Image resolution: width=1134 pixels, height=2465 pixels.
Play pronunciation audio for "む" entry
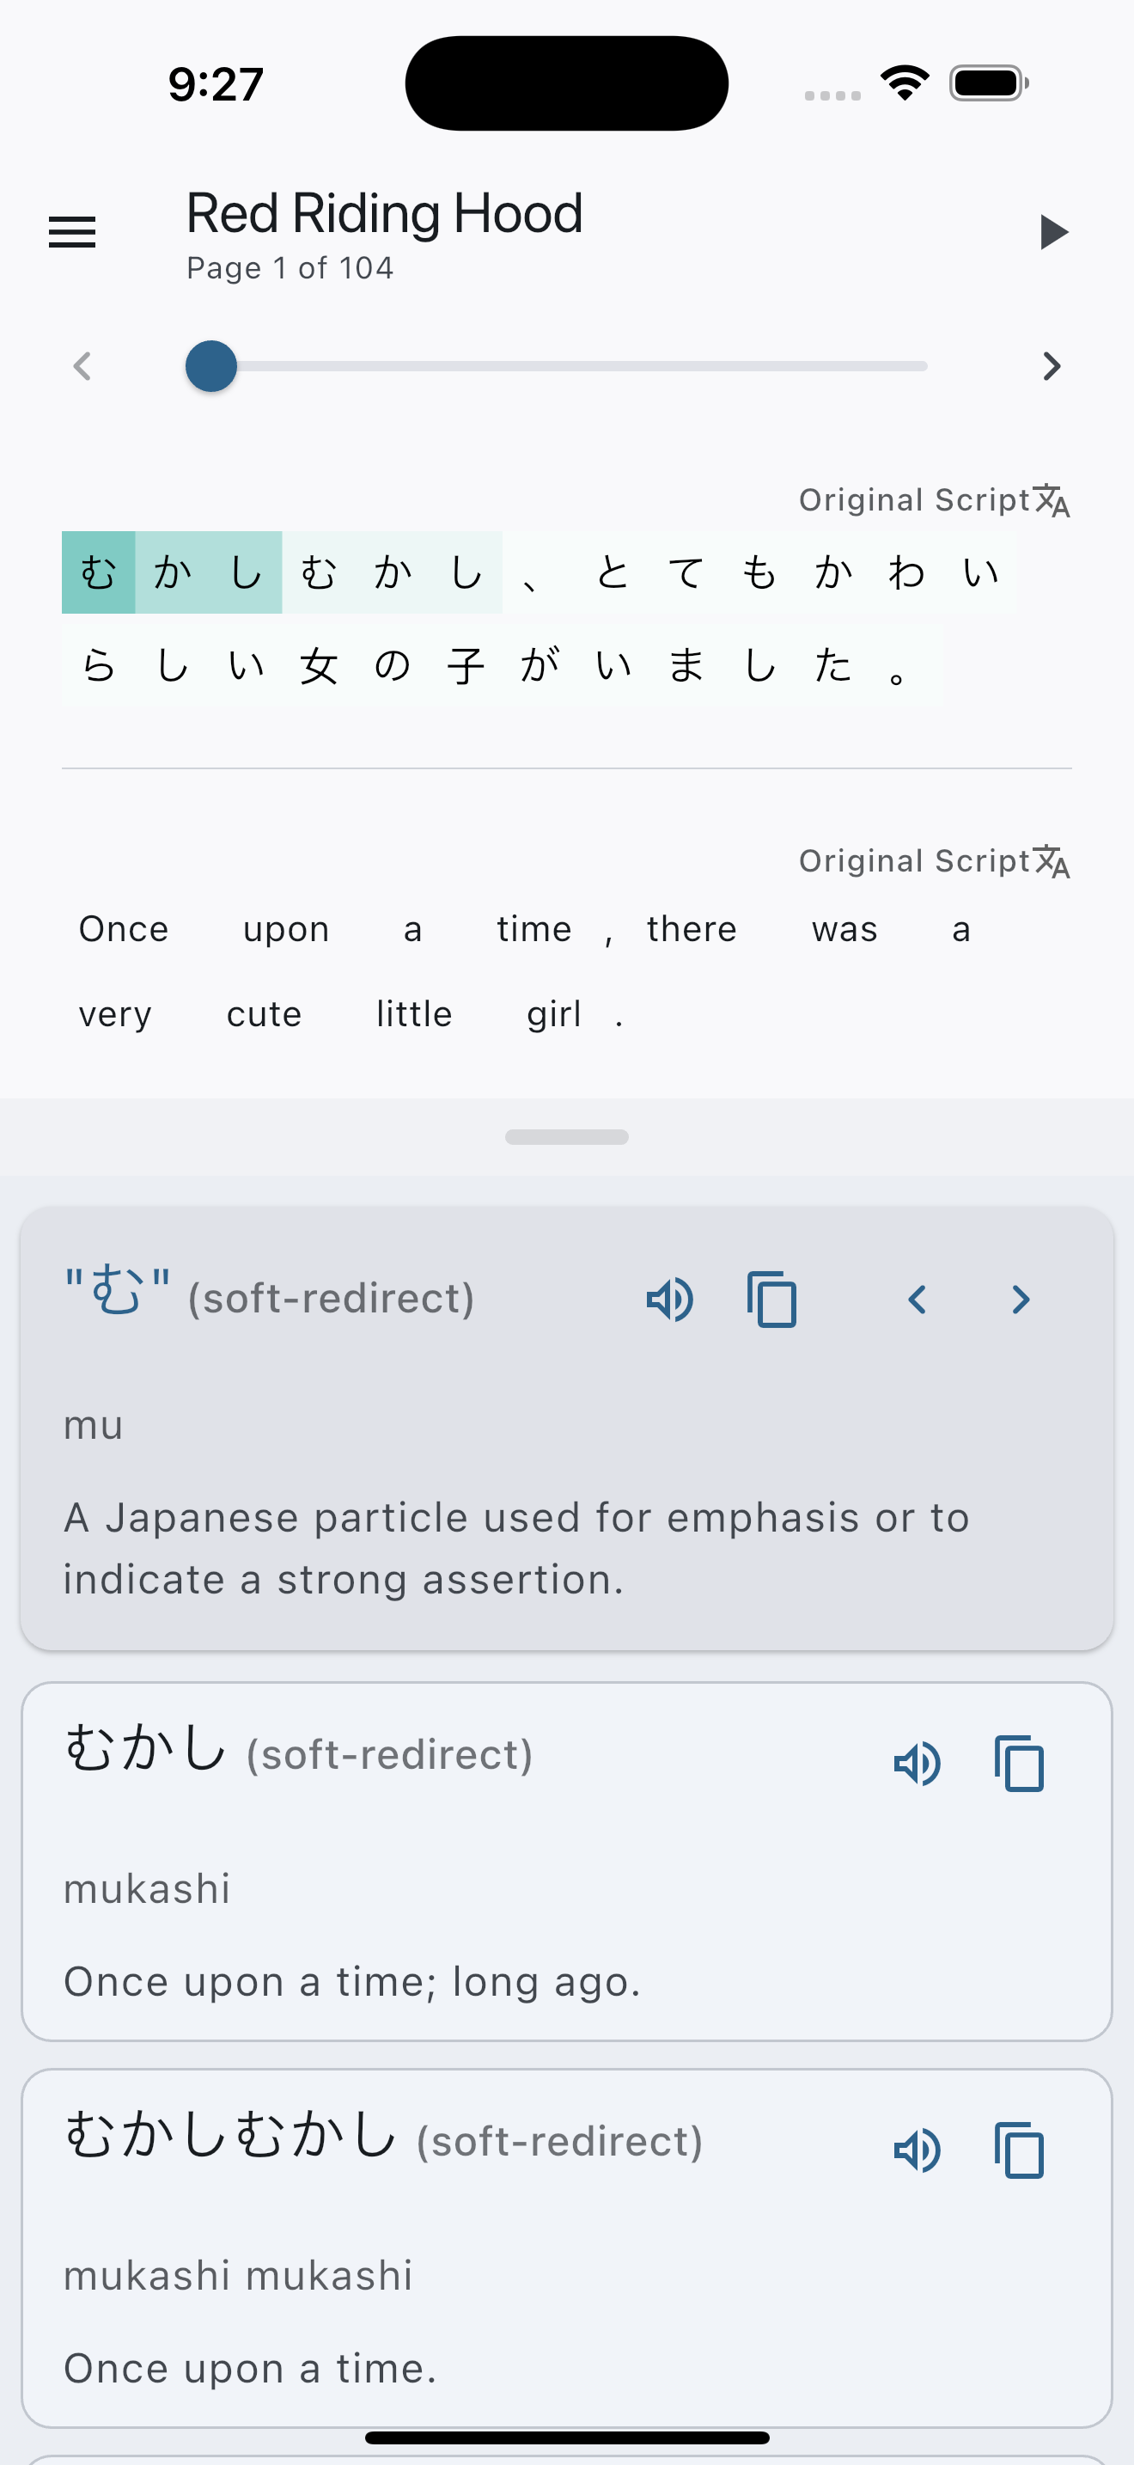[x=669, y=1300]
